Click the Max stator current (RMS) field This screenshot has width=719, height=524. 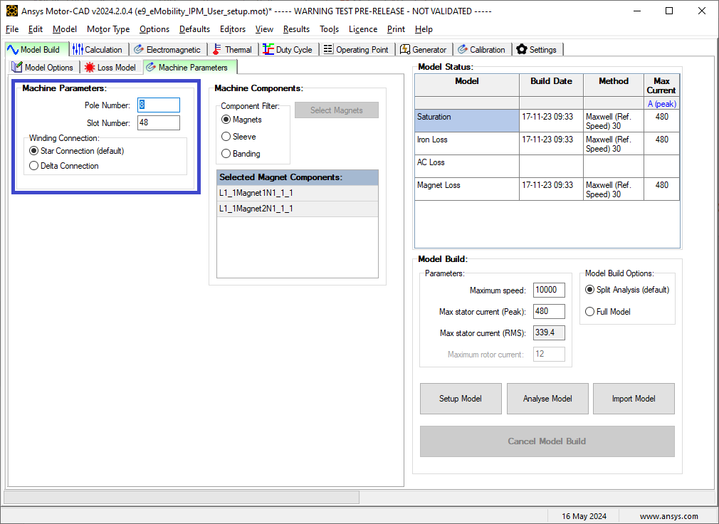549,332
